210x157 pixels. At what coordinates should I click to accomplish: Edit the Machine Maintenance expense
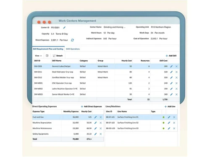[x=95, y=129]
